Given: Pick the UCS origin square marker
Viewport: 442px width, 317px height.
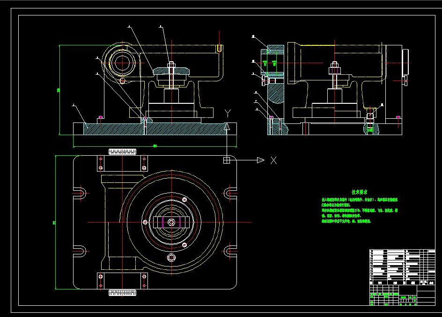Looking at the screenshot, I should click(x=227, y=160).
